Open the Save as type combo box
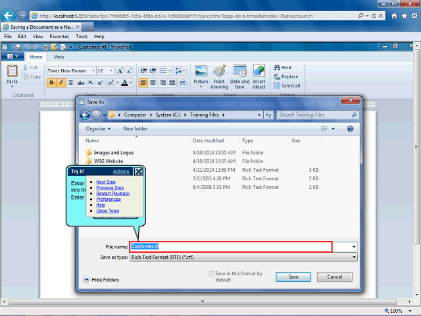This screenshot has height=316, width=421. tap(243, 257)
